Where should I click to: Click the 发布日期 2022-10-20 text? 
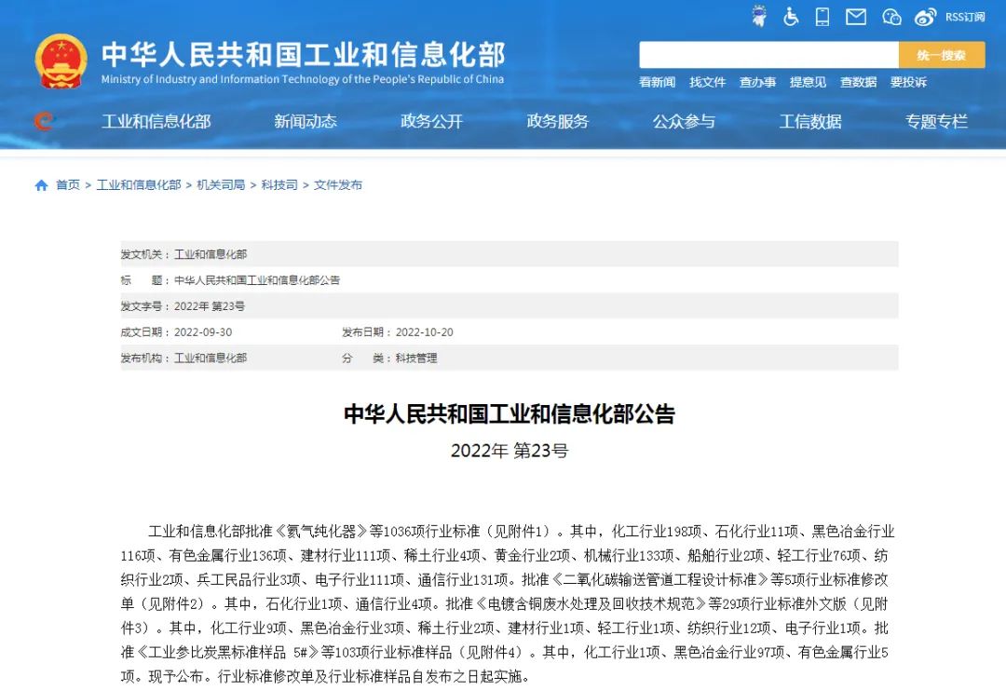[397, 332]
